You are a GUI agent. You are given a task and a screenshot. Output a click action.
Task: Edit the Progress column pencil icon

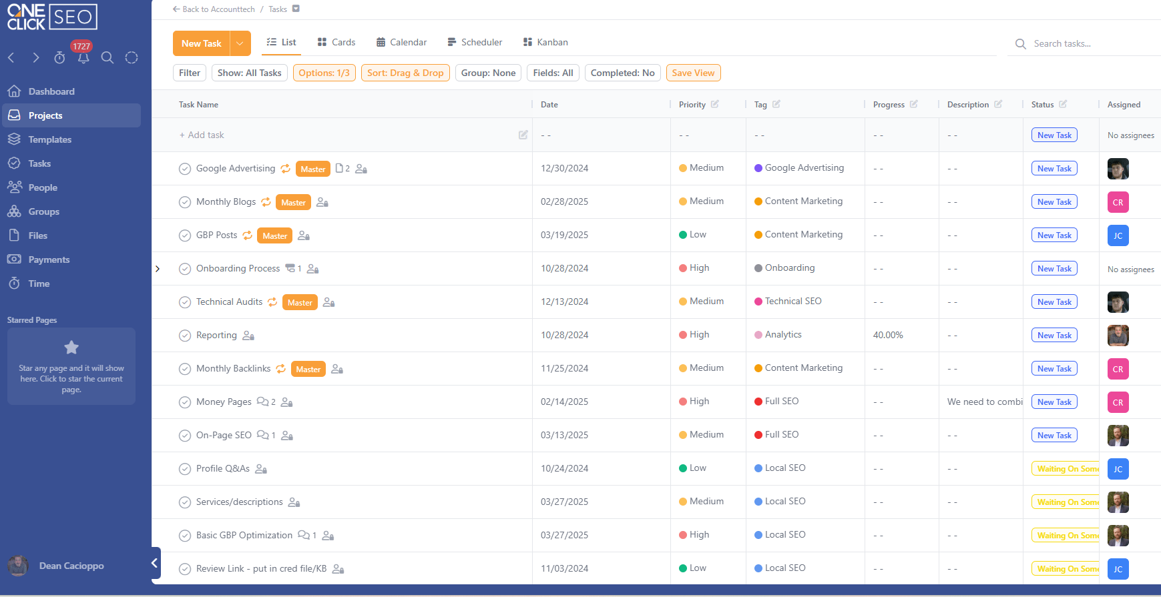click(914, 104)
